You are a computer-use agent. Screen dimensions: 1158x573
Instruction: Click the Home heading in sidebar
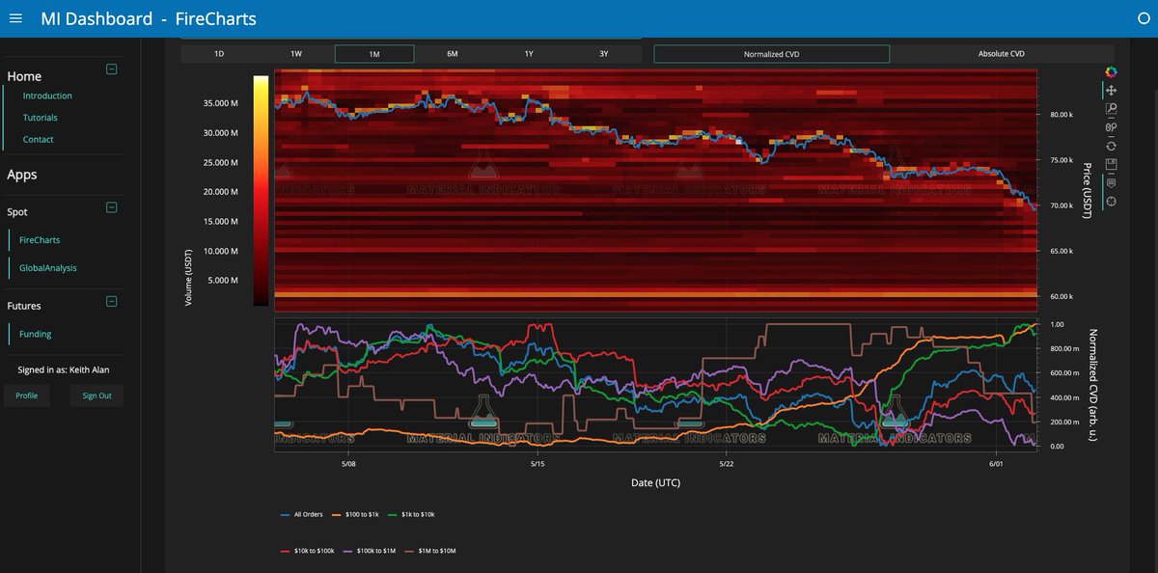click(x=24, y=76)
